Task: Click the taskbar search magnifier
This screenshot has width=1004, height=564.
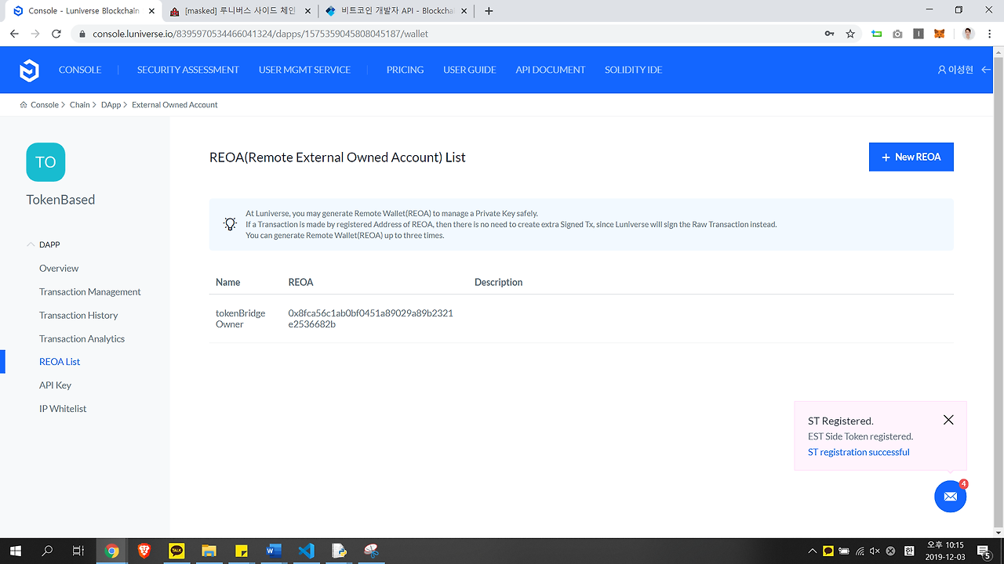Action: (x=47, y=551)
